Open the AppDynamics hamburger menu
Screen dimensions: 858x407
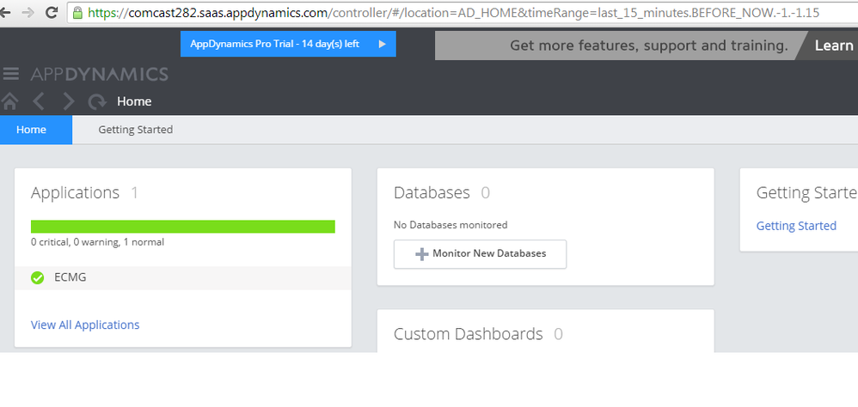coord(11,74)
